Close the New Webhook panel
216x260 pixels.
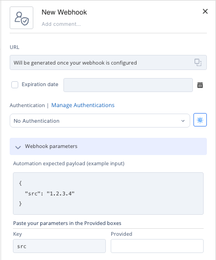click(x=205, y=11)
